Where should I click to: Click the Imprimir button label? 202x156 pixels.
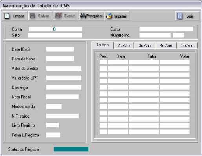pyautogui.click(x=120, y=16)
